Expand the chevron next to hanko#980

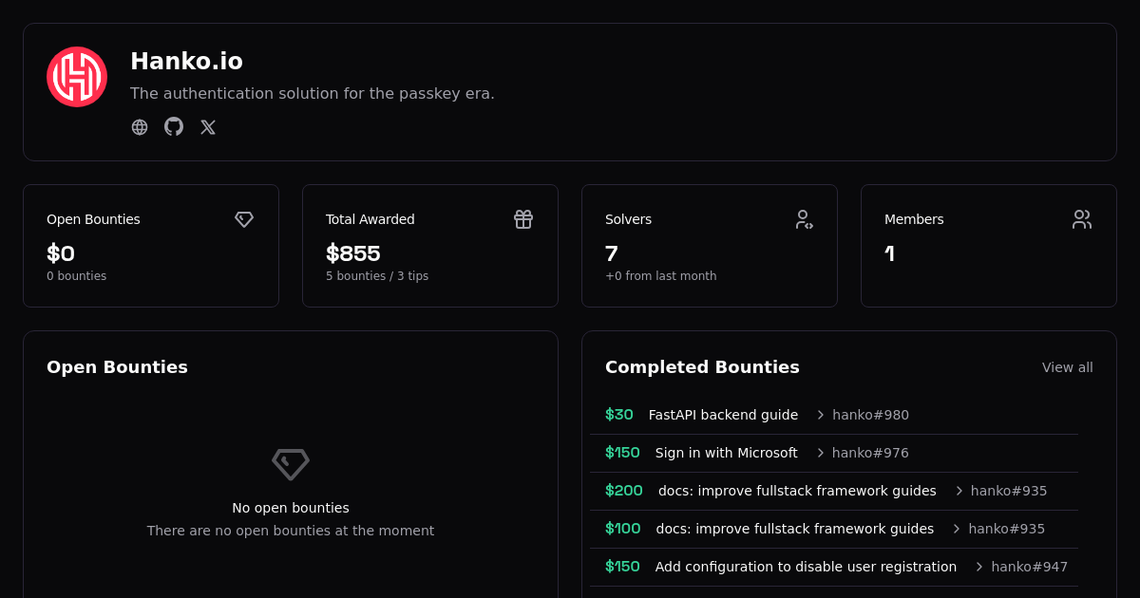(819, 415)
